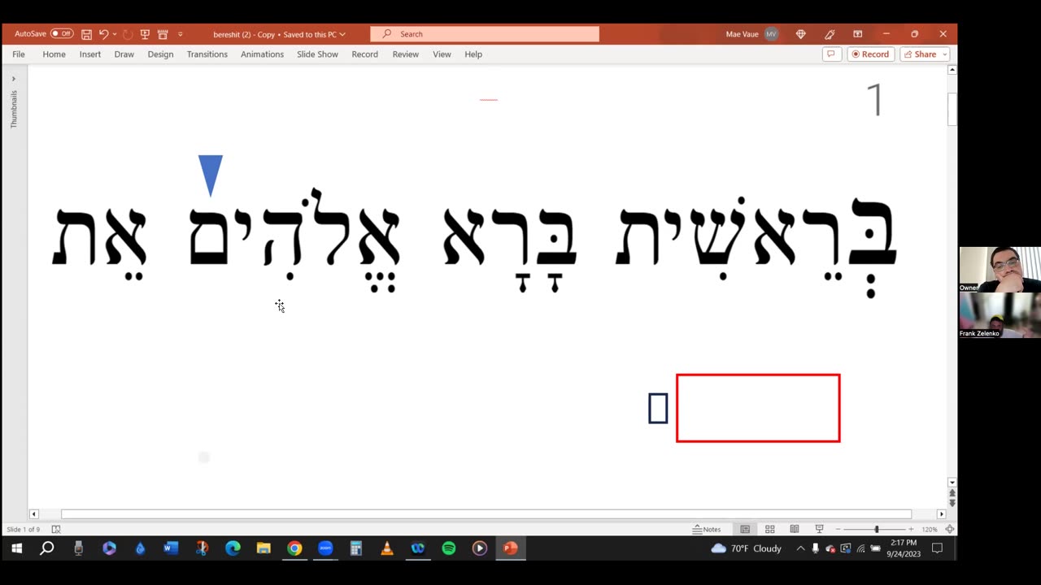This screenshot has width=1041, height=585.
Task: Switch to Slide Sorter view
Action: [x=769, y=529]
